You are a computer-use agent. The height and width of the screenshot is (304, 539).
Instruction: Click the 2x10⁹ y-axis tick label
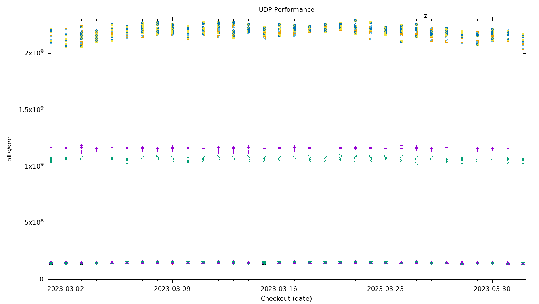point(34,53)
